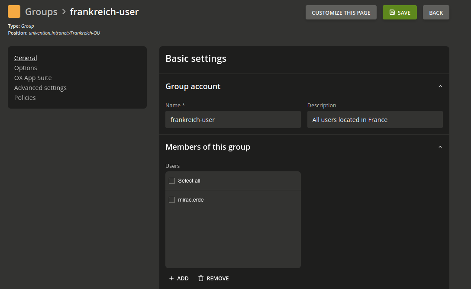This screenshot has height=289, width=471.
Task: Click the orange Groups module icon
Action: [x=14, y=12]
